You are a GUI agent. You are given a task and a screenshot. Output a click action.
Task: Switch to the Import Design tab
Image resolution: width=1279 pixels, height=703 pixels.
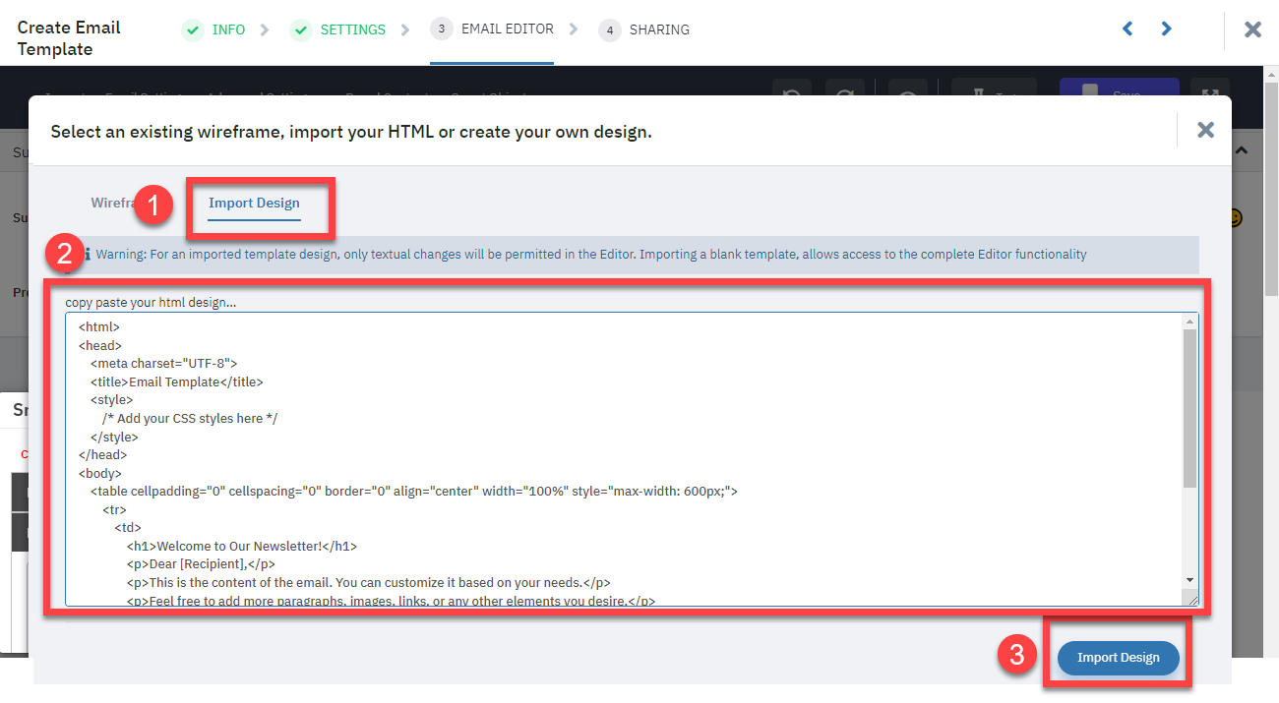click(254, 203)
